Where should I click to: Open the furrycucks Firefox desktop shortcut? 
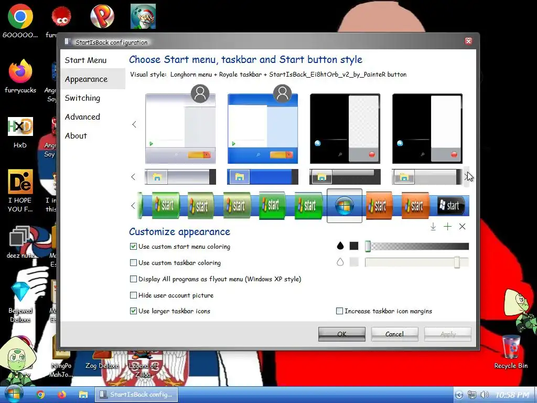[20, 76]
